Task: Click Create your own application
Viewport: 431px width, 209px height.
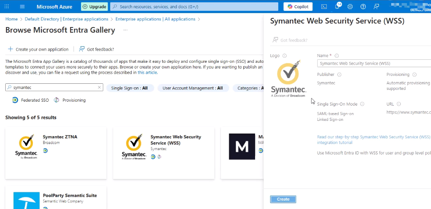Action: point(38,49)
